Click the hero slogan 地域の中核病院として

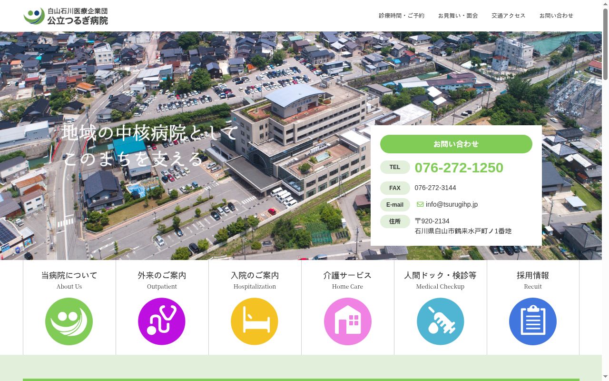tap(150, 133)
